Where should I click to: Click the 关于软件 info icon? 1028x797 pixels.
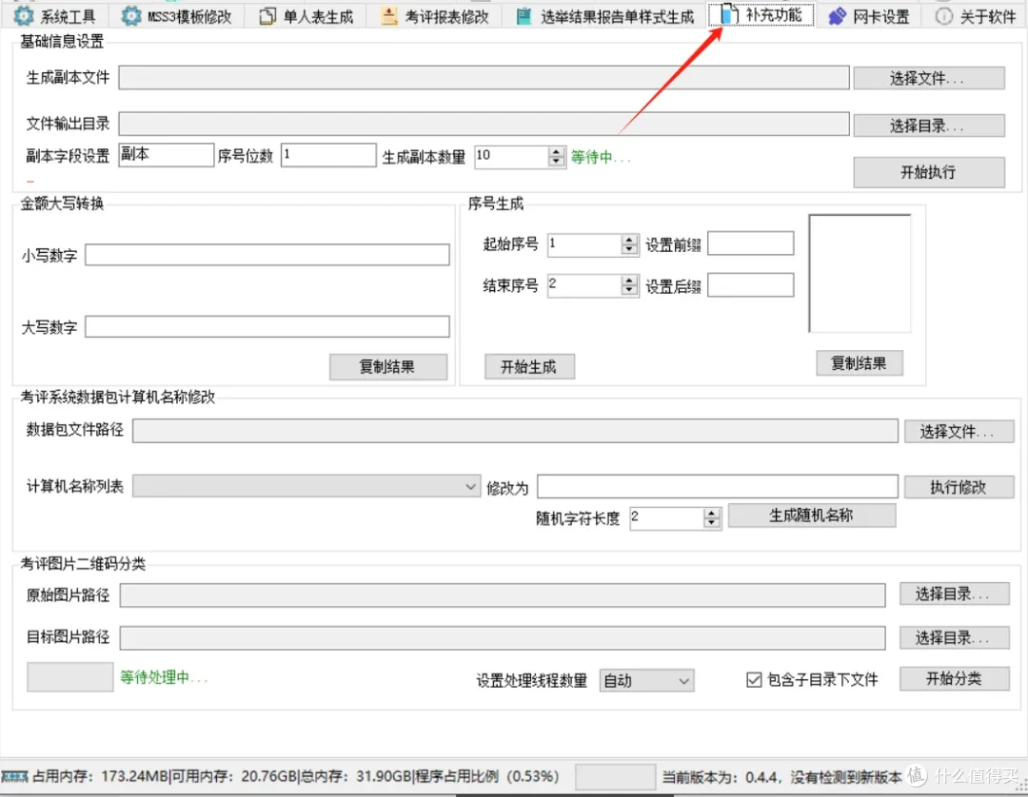point(943,16)
